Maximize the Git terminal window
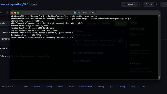This screenshot has width=167, height=94. (x=18, y=13)
